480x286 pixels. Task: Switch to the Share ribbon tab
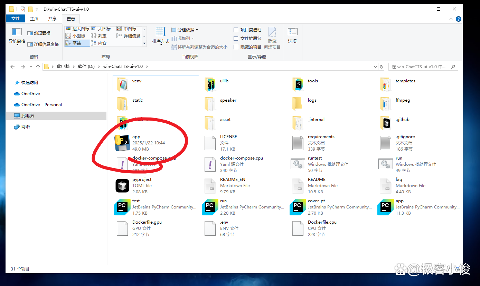pos(52,19)
